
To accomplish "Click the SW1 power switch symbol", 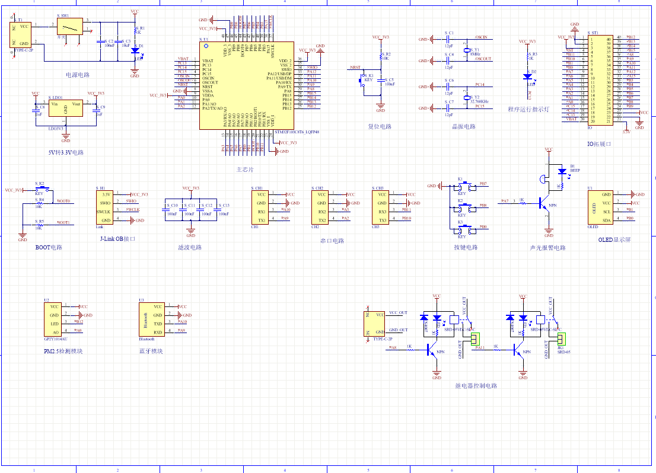I will 69,26.
